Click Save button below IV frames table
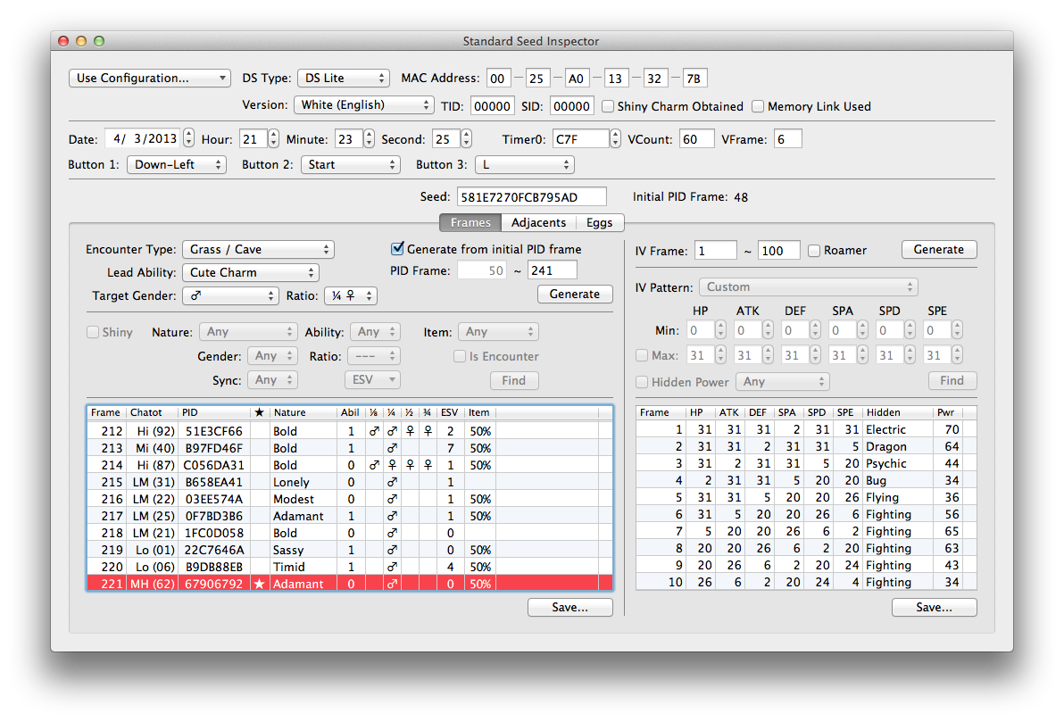1064x722 pixels. pyautogui.click(x=934, y=608)
